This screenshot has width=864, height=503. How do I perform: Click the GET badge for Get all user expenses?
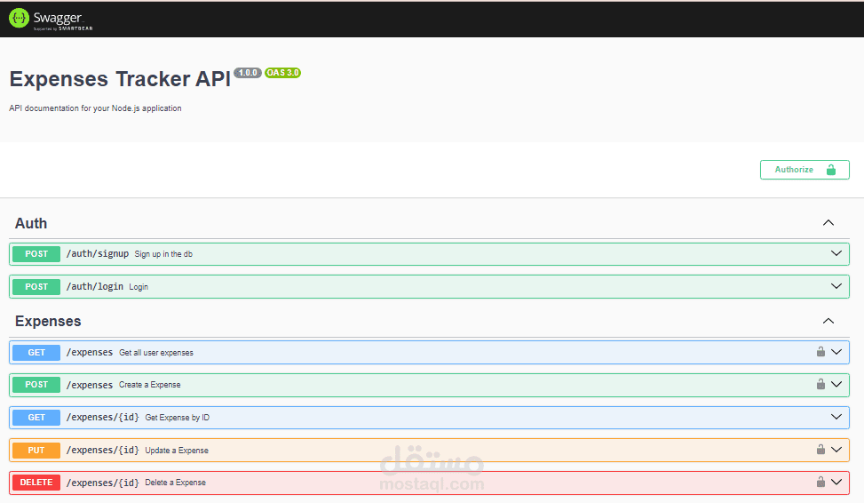pyautogui.click(x=36, y=353)
